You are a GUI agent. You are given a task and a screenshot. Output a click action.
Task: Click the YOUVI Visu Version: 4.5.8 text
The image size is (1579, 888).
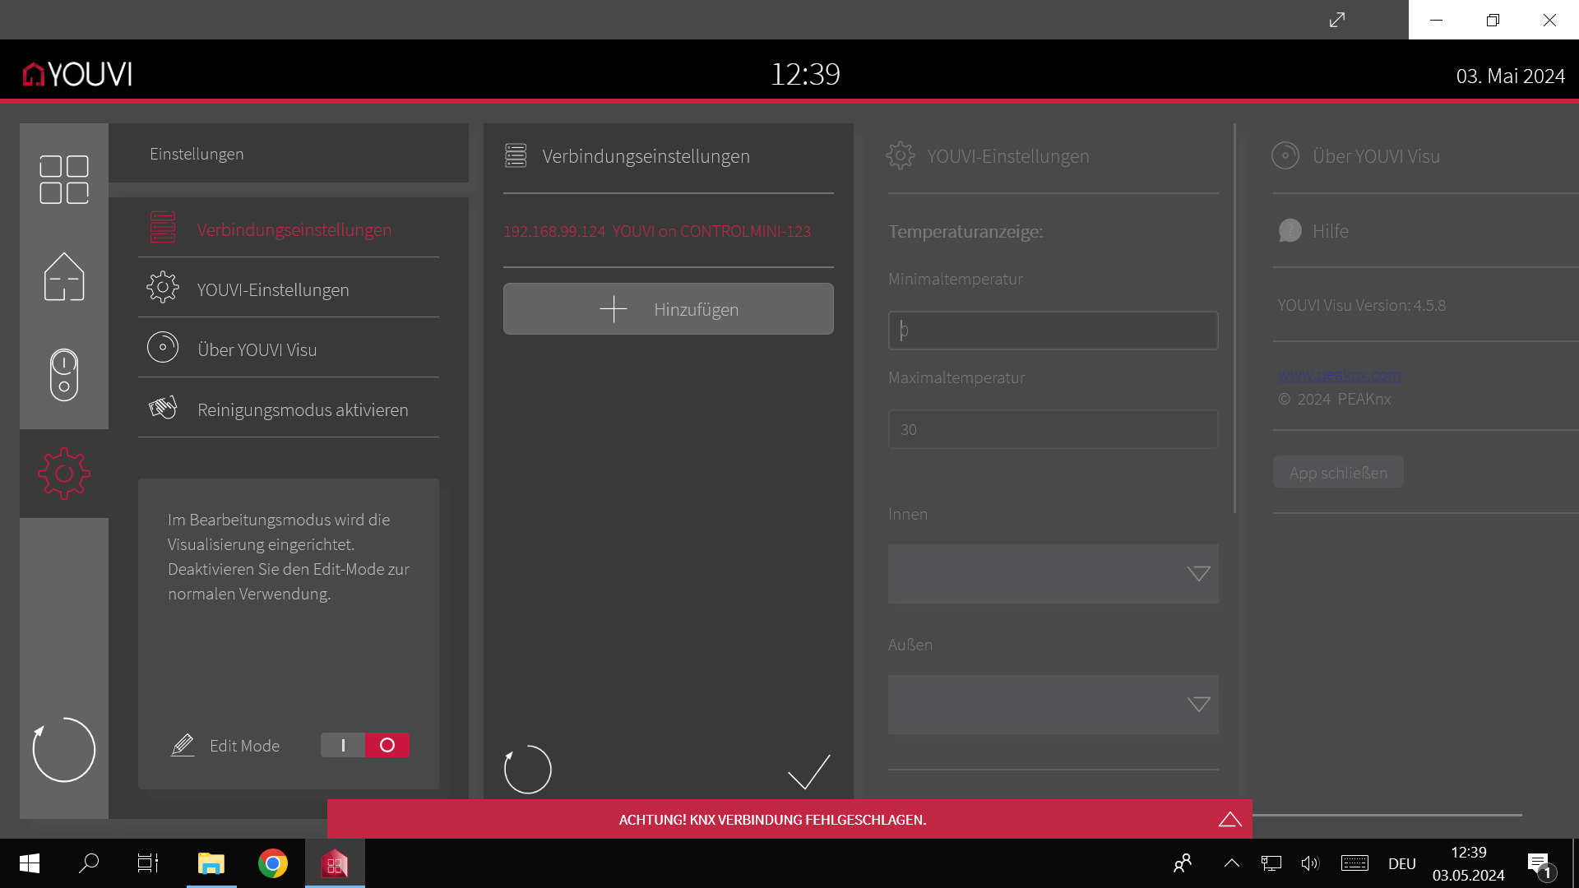1361,305
